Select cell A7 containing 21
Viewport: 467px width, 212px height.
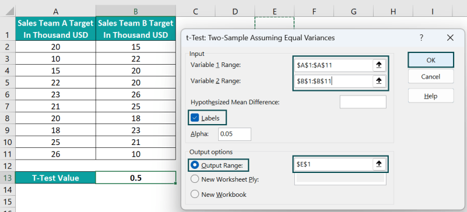(x=55, y=107)
